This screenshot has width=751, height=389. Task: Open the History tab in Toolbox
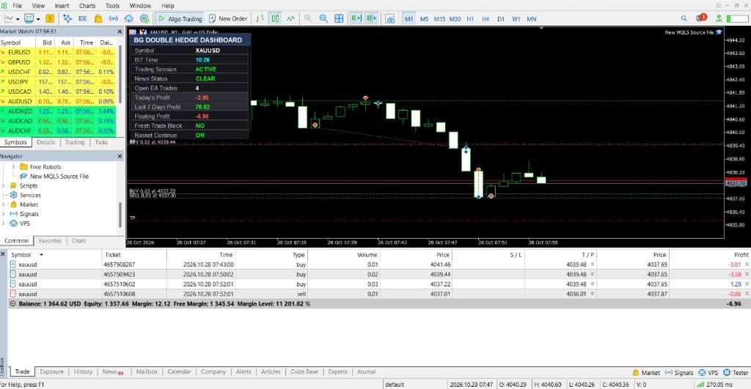83,371
